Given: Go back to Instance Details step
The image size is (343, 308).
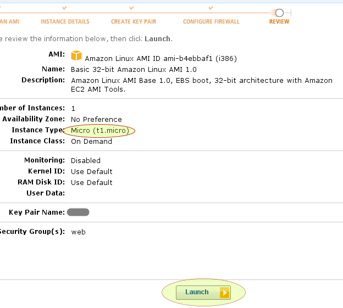Looking at the screenshot, I should point(65,21).
